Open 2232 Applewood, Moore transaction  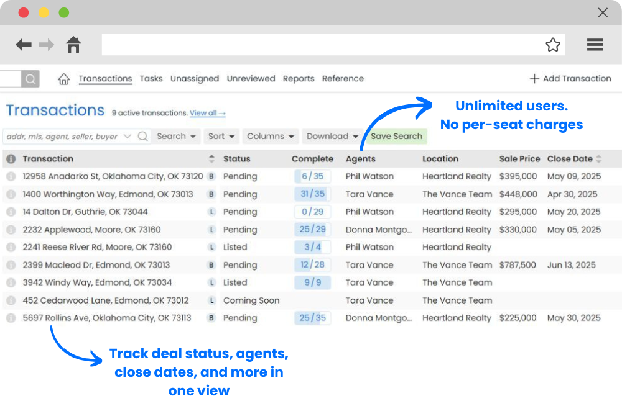point(91,230)
